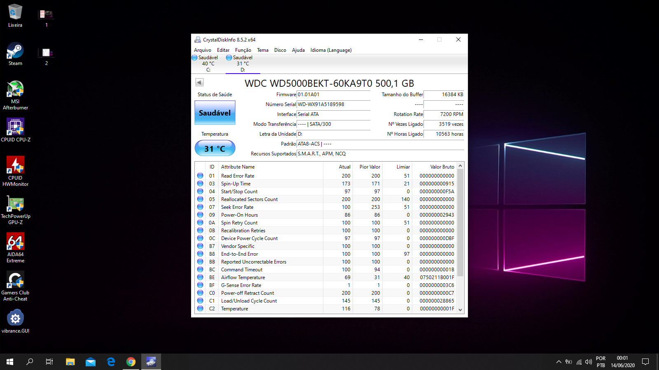The width and height of the screenshot is (659, 370).
Task: Open Task View on the taskbar
Action: coord(49,362)
